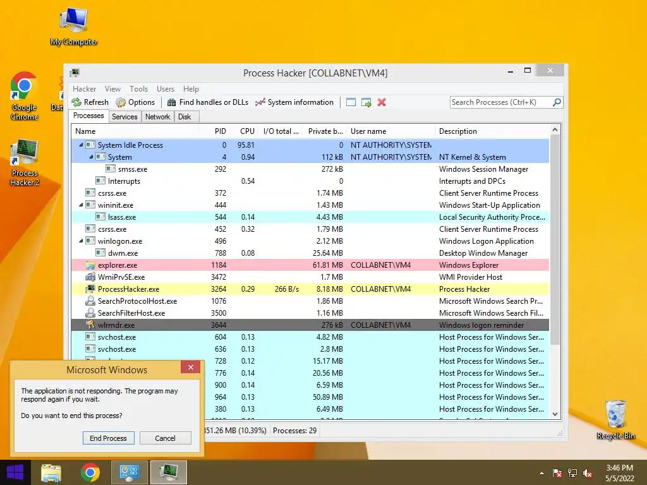
Task: Open the View menu
Action: point(112,89)
